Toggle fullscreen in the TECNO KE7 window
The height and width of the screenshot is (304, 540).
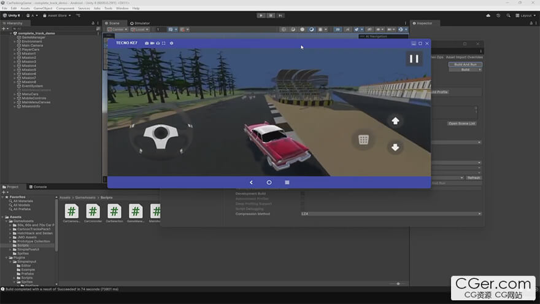164,43
